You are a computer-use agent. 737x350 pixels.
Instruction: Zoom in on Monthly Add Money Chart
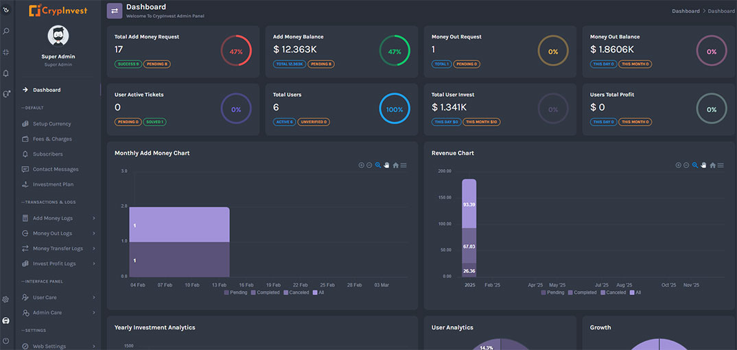(362, 165)
